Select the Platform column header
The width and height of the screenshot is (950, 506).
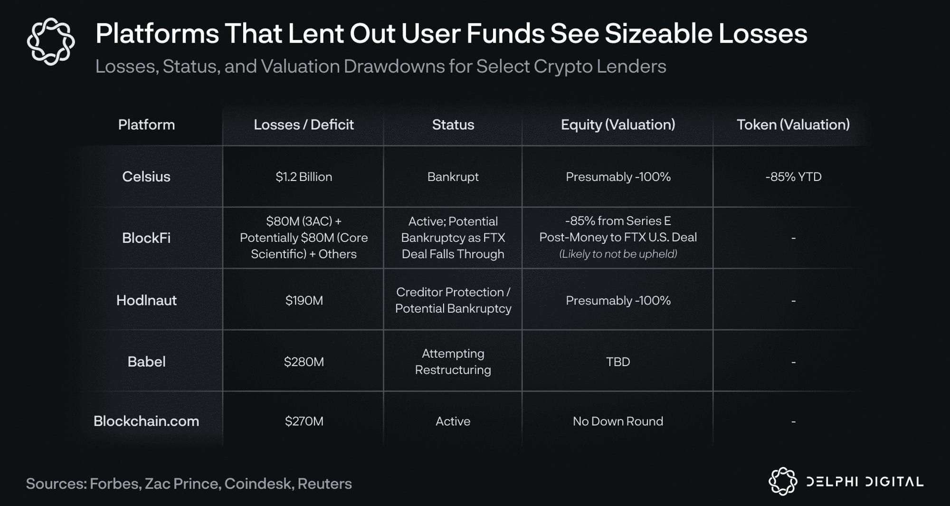(x=146, y=124)
